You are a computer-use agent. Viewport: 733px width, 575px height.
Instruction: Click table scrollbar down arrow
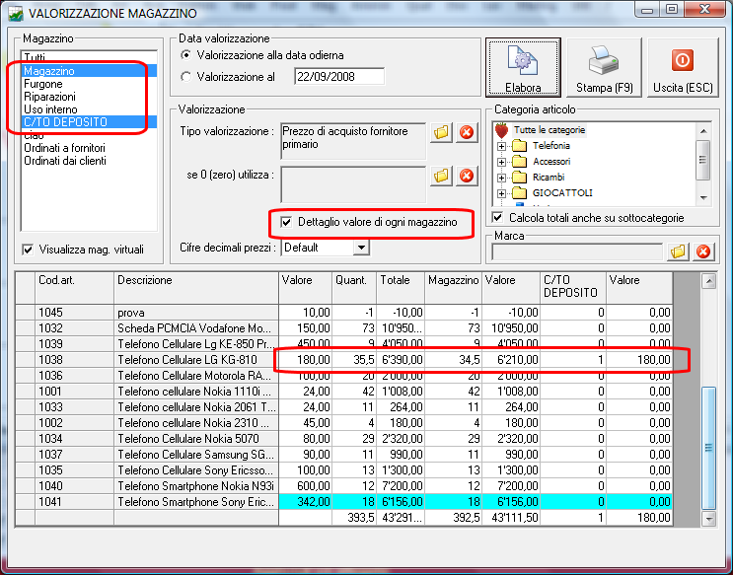coord(709,518)
